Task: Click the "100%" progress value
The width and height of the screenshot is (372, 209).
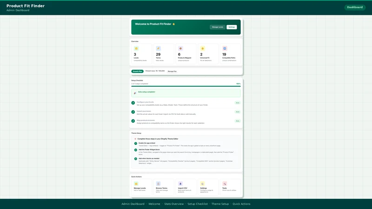Action: click(x=239, y=84)
